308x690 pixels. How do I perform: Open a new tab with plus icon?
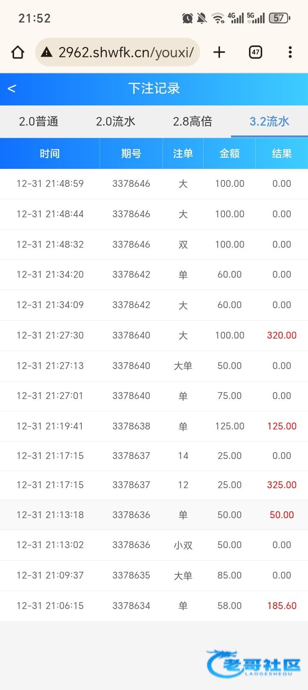point(219,52)
